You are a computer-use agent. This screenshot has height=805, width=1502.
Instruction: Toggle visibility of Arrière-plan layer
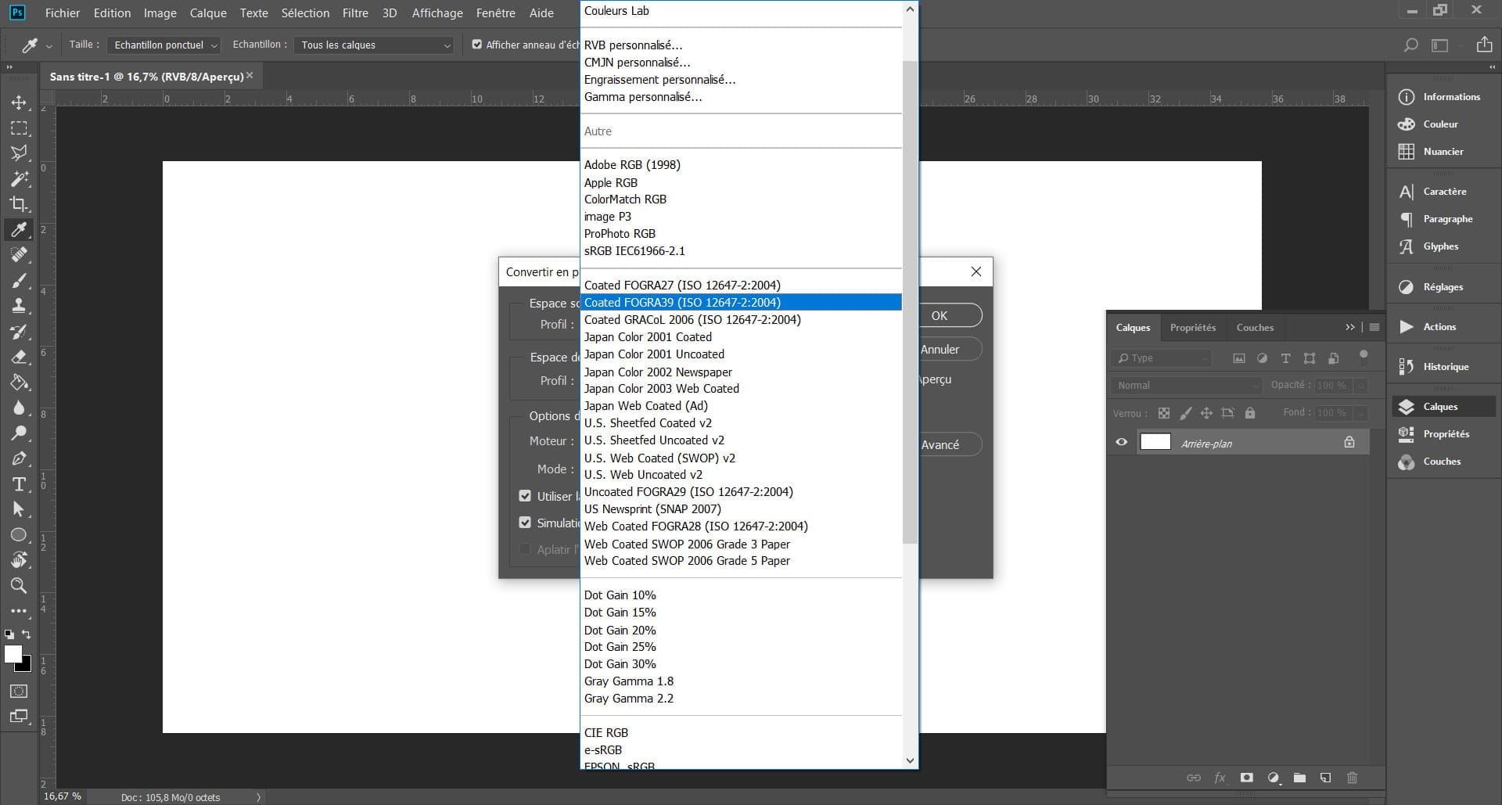coord(1121,442)
